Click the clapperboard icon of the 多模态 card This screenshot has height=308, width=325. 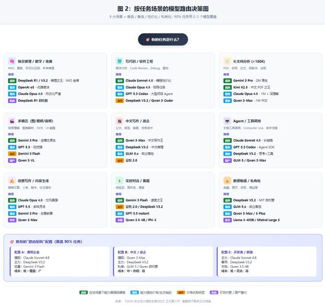point(12,121)
